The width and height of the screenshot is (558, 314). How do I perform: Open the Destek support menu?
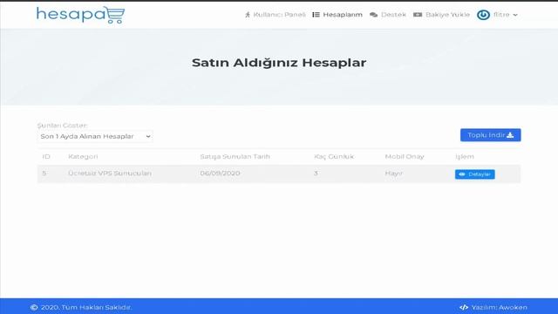388,15
